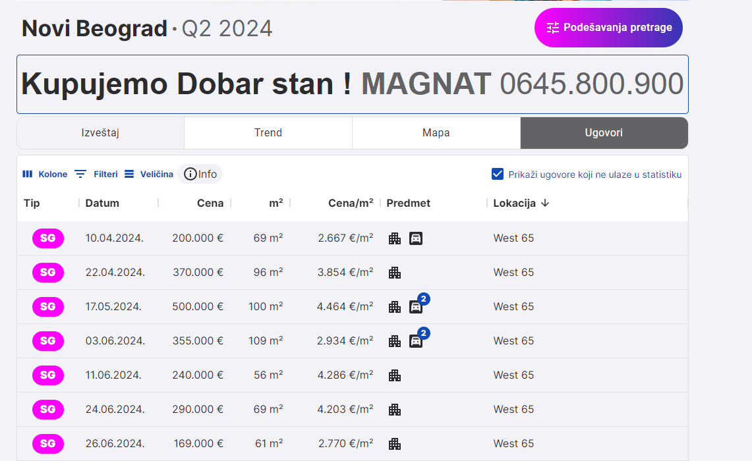Click building icon in 26.06.2024. row

(395, 444)
